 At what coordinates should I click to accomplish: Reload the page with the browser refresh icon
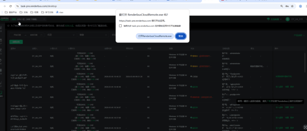coord(11,6)
